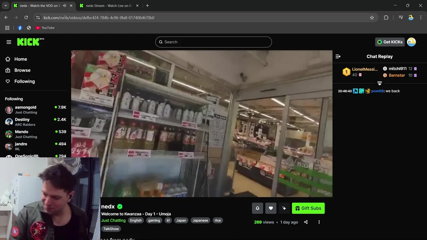Screen dimensions: 427x240
Task: Click the nedx channel name
Action: (x=108, y=207)
